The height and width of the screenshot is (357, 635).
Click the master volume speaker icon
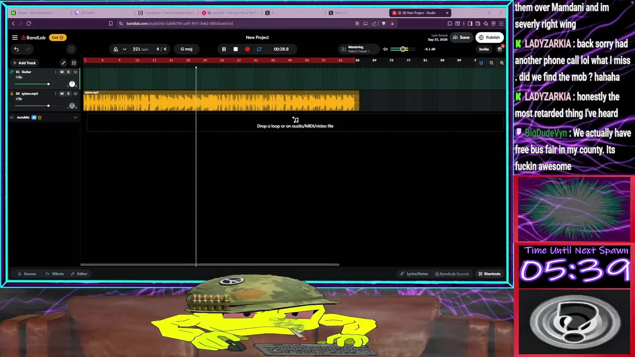coord(385,49)
